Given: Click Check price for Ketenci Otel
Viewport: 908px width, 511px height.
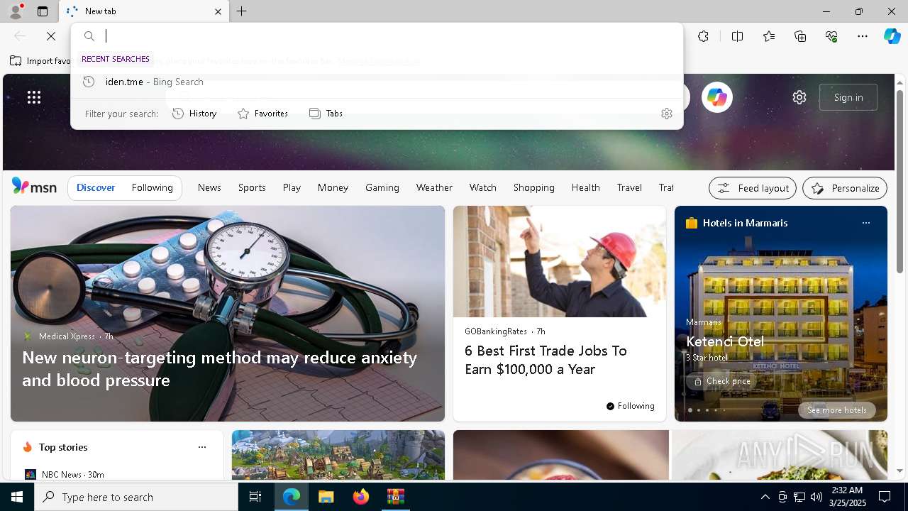Looking at the screenshot, I should 721,381.
